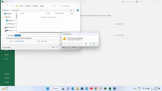Click Feedback in Excel backstage menu

(7, 78)
